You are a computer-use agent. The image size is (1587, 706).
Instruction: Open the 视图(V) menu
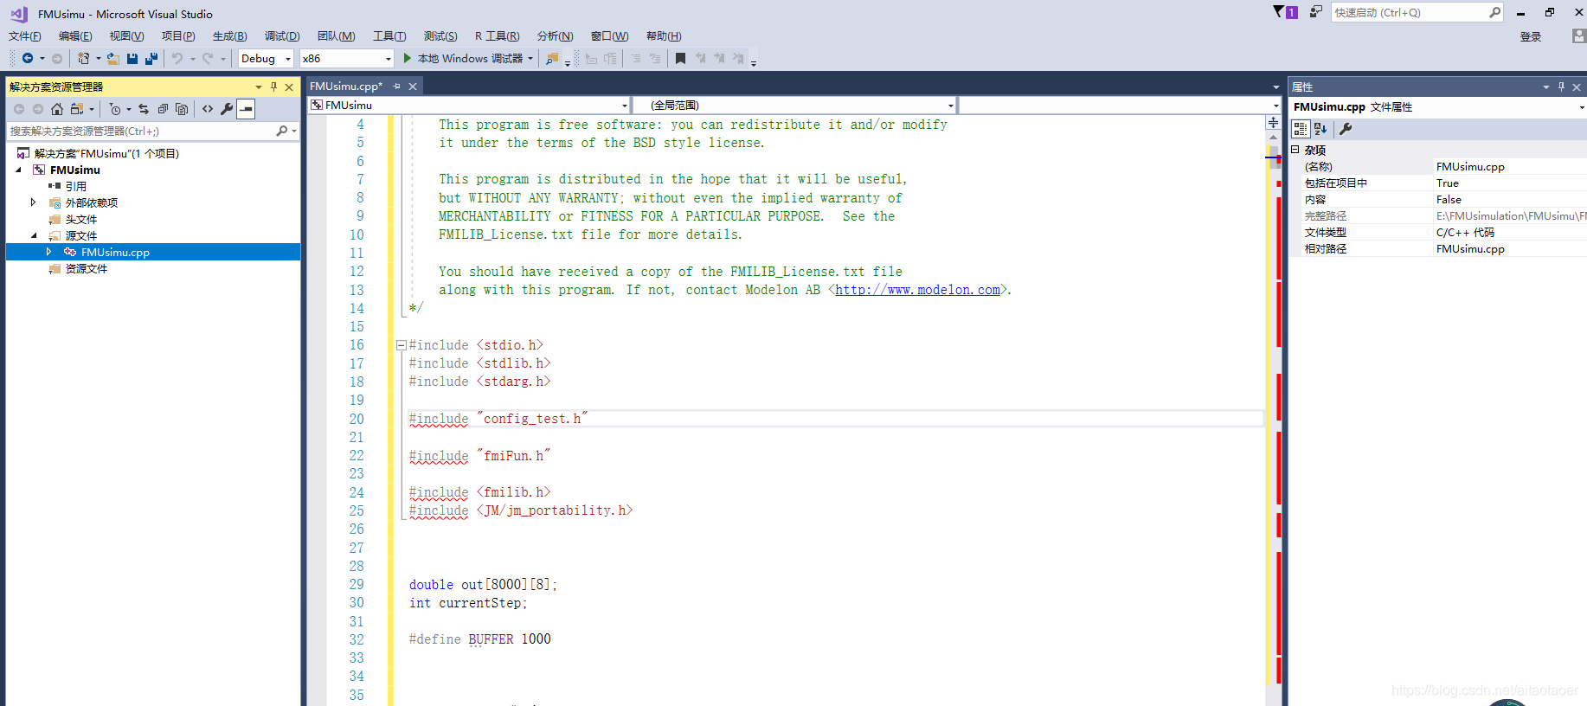point(126,35)
